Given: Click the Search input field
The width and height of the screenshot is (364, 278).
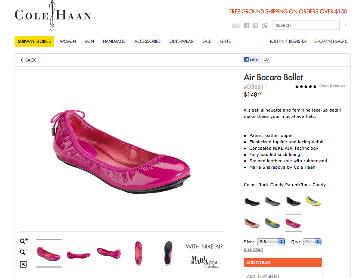Looking at the screenshot, I should pos(305,25).
